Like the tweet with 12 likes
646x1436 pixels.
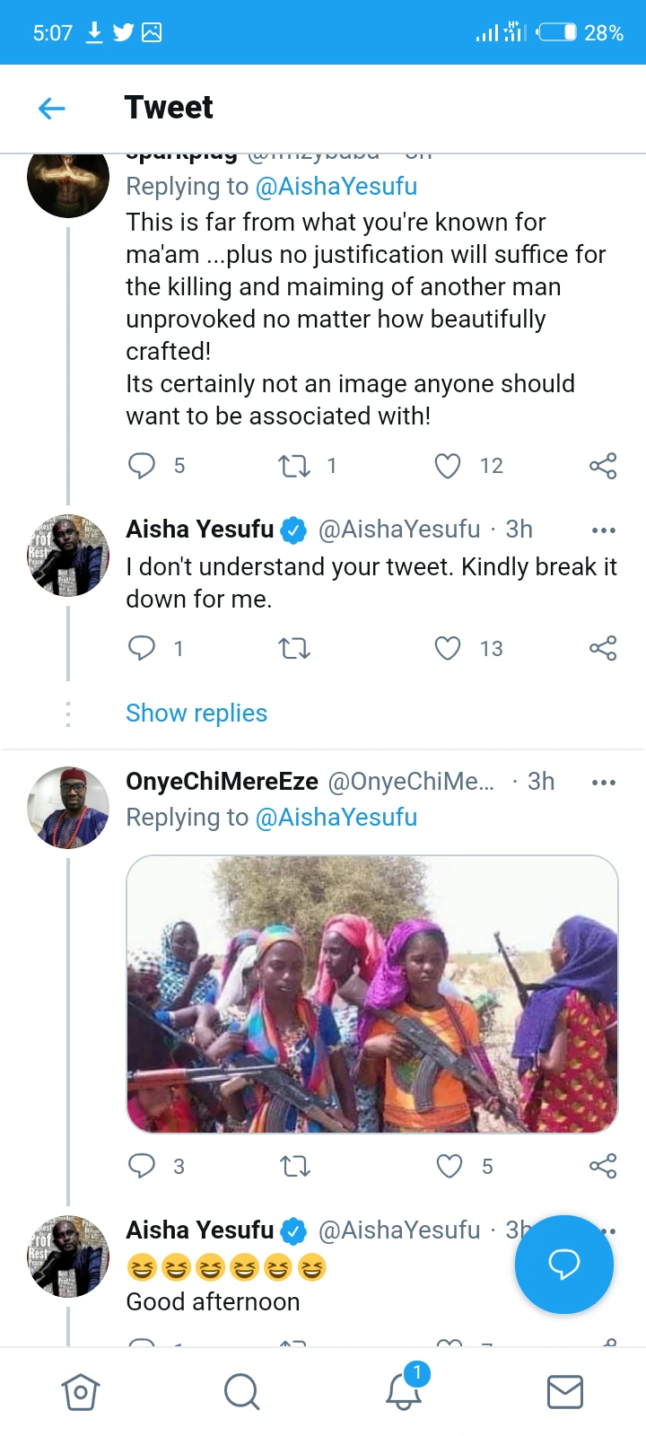[x=448, y=466]
